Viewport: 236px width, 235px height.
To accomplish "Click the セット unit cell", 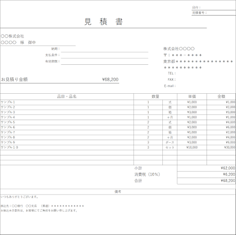I will point(170,148).
